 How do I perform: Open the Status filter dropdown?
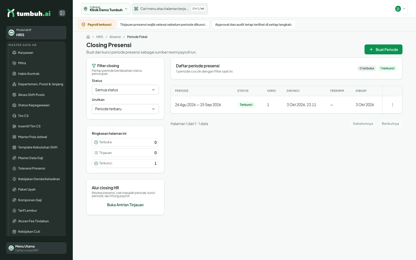pos(125,90)
